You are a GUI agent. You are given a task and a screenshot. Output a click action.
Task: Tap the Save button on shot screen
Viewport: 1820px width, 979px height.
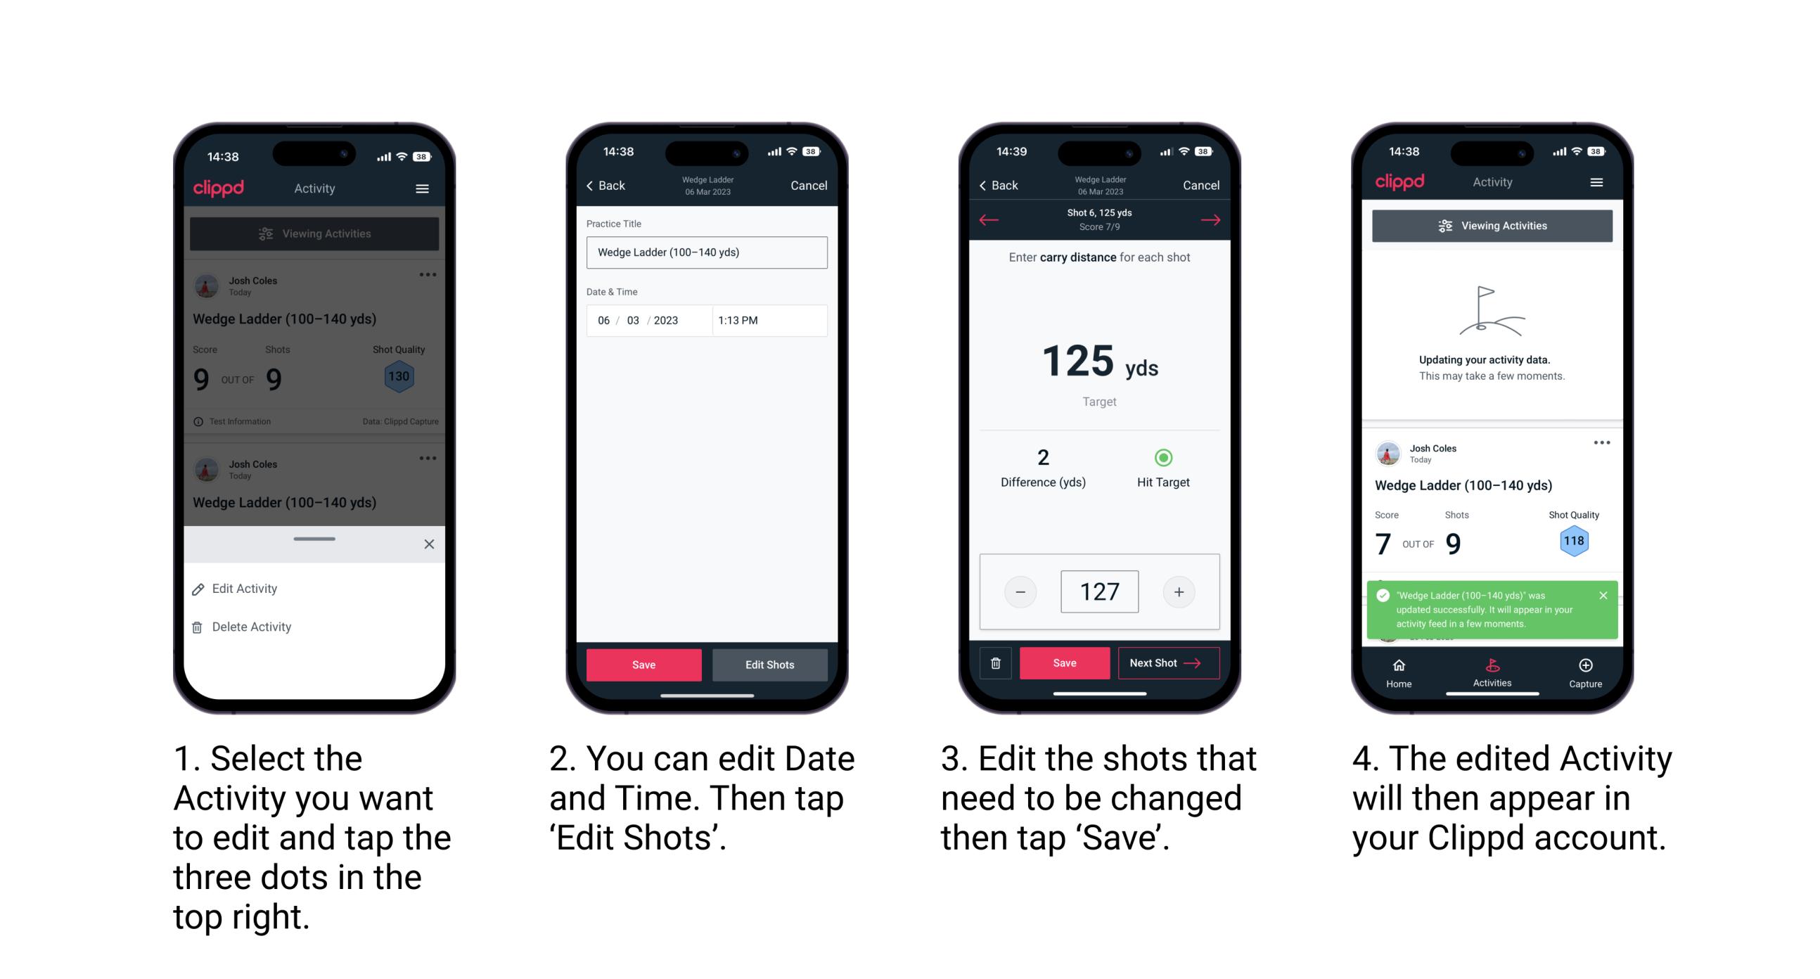(x=1063, y=662)
